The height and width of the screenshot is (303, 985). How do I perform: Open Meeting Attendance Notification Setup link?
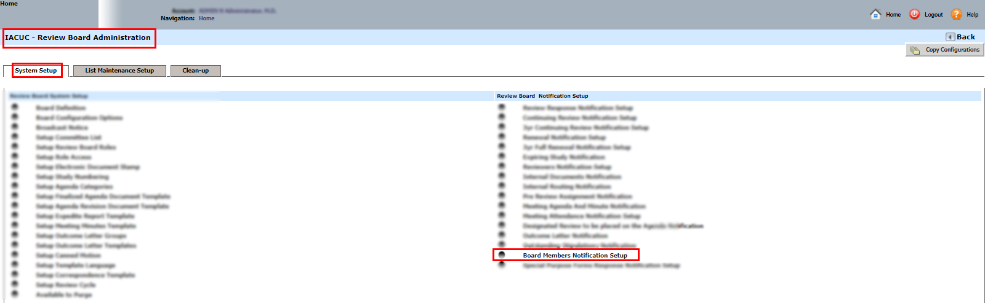click(x=582, y=216)
